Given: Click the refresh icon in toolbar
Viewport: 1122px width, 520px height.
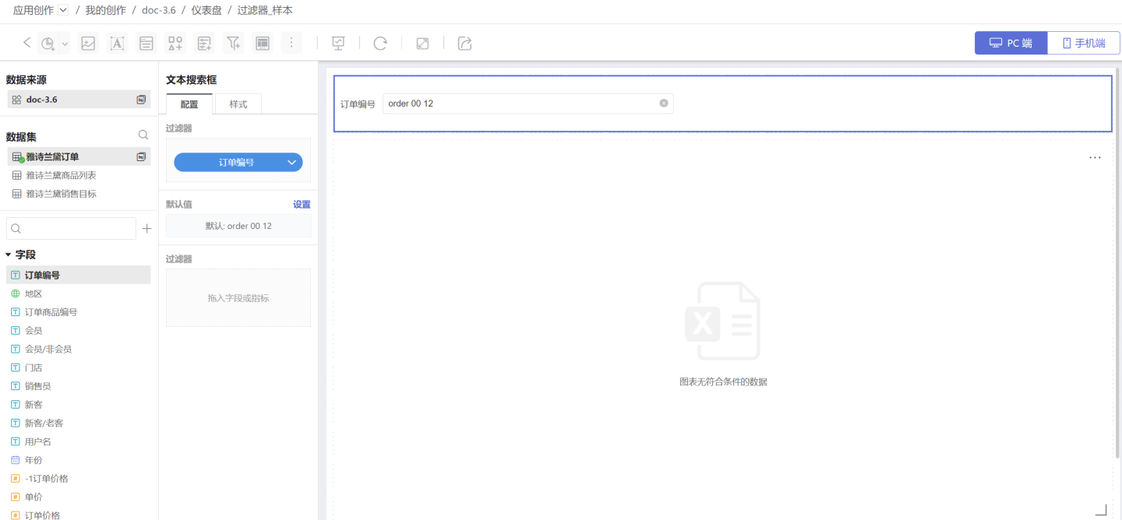Looking at the screenshot, I should pos(380,44).
